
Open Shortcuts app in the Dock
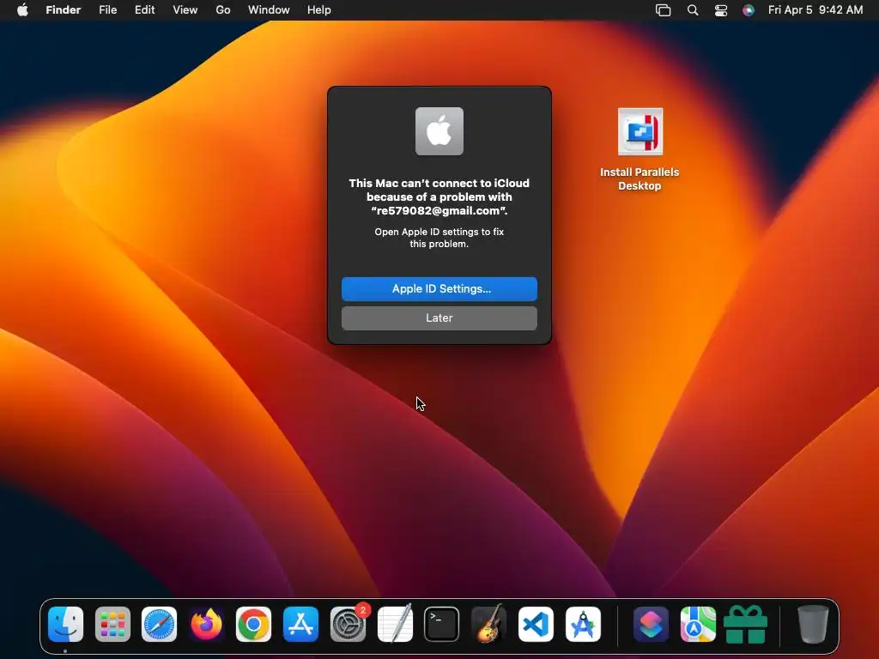651,625
